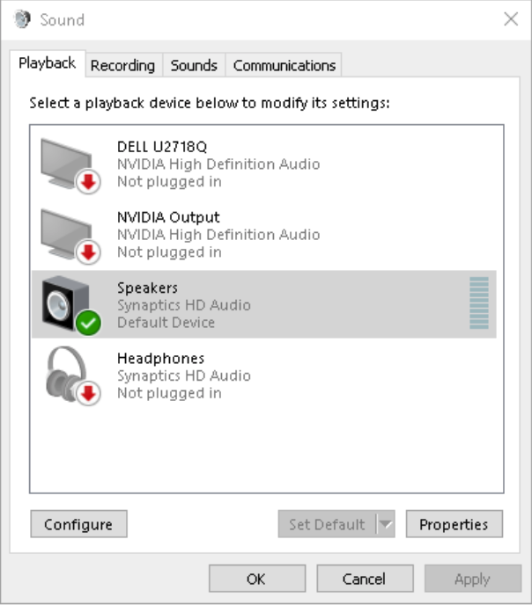Close the Sound dialog window

[x=510, y=19]
